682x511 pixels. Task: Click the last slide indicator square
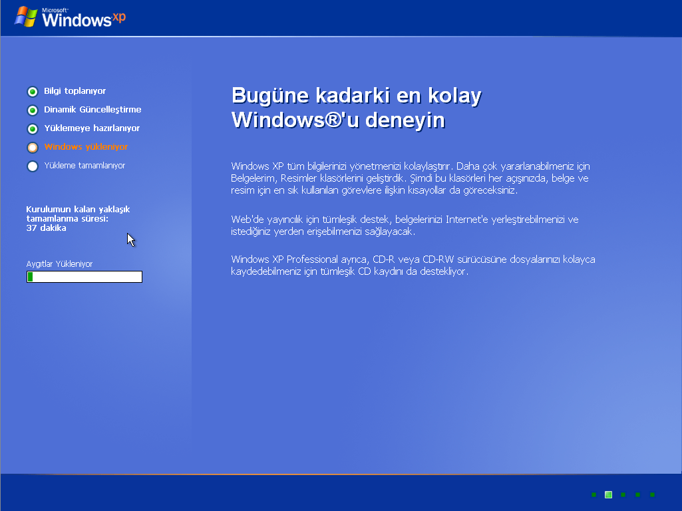click(652, 494)
